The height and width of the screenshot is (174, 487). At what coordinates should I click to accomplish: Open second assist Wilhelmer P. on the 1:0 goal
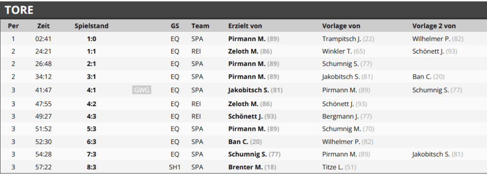[x=431, y=39]
